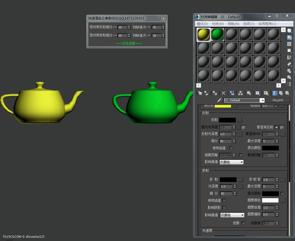Toggle the 菲涅耳反射 checkbox
This screenshot has height=241, width=295.
[x=276, y=127]
